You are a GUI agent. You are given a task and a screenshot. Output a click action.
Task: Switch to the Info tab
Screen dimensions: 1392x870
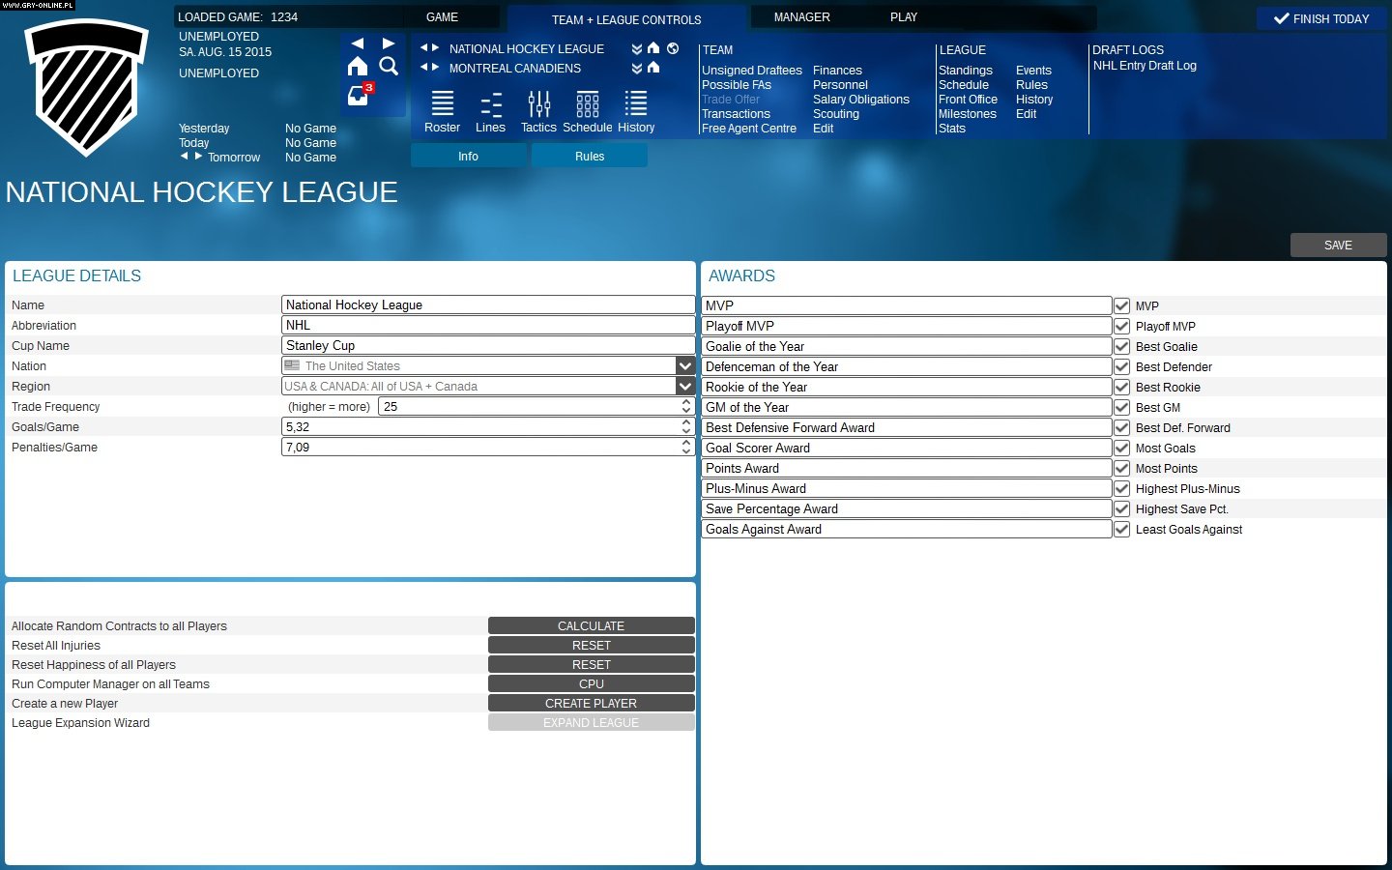468,156
